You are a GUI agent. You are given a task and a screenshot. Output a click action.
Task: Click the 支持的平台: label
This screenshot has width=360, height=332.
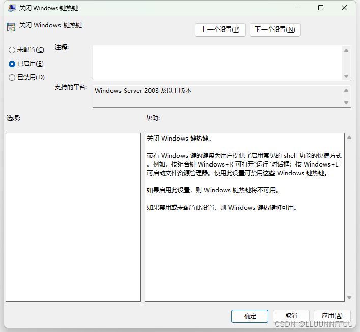(x=71, y=87)
